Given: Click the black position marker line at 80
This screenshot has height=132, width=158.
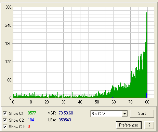Looking at the screenshot, I should pyautogui.click(x=147, y=52).
